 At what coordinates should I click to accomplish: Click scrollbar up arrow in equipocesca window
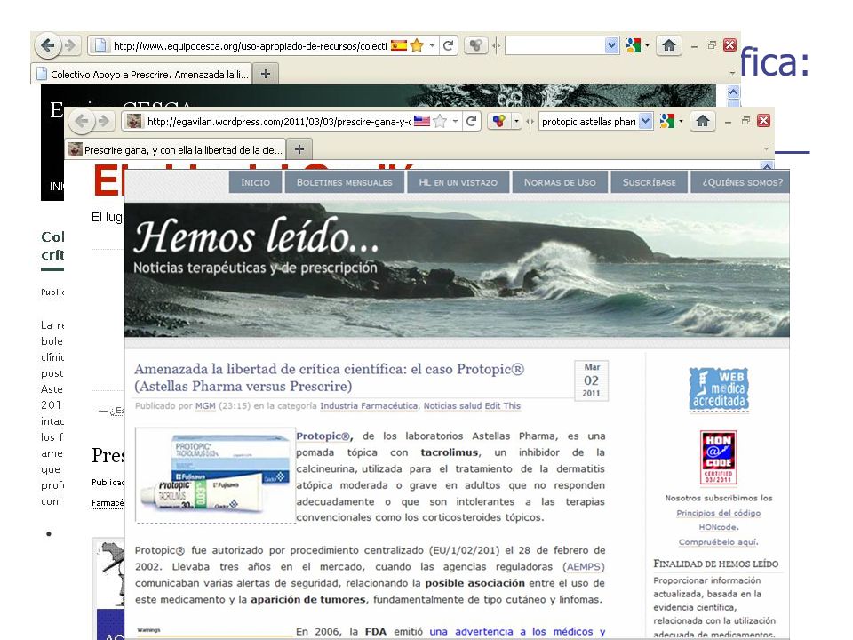coord(733,92)
